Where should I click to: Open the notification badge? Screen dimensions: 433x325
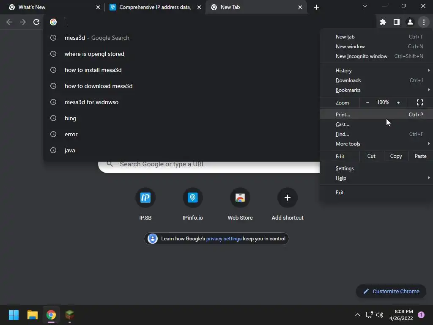[x=421, y=315]
